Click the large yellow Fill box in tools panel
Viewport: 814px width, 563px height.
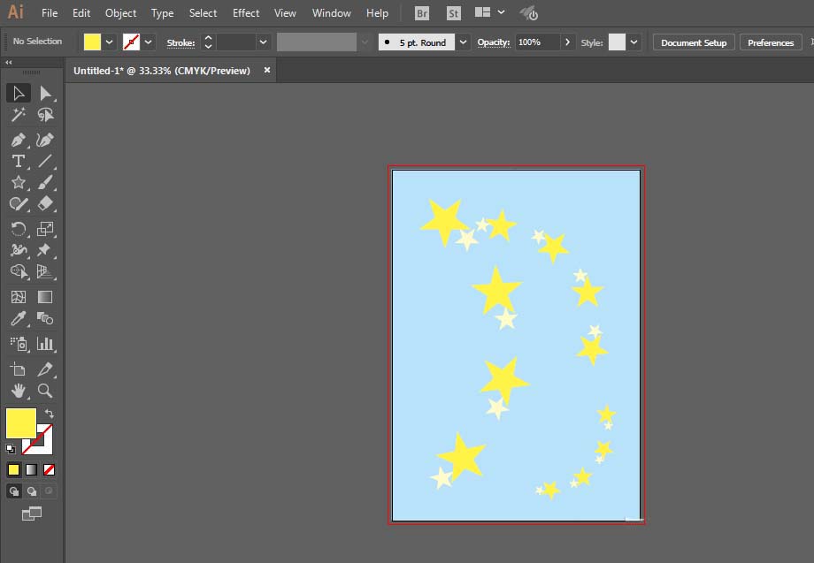(20, 423)
